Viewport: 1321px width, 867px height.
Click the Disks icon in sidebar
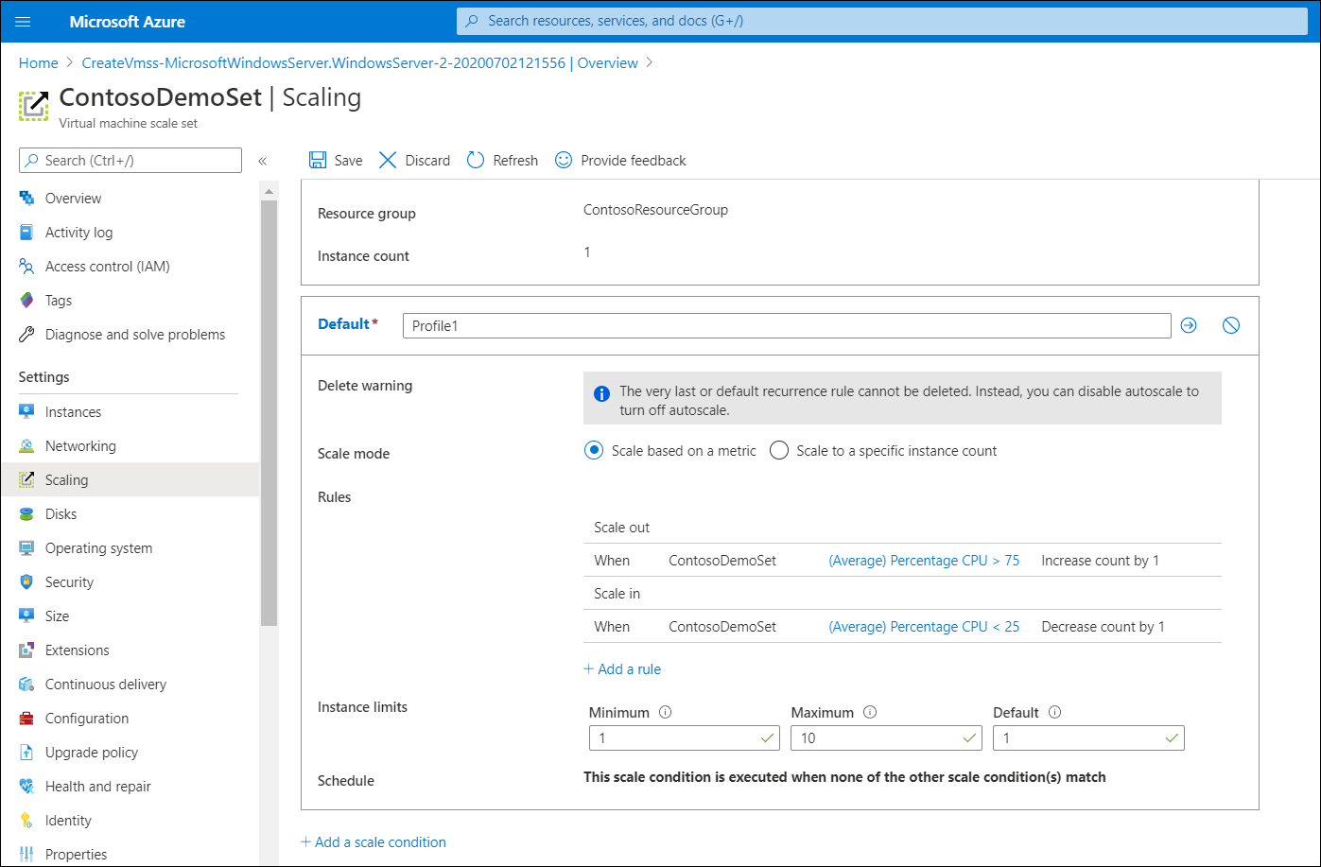point(26,513)
